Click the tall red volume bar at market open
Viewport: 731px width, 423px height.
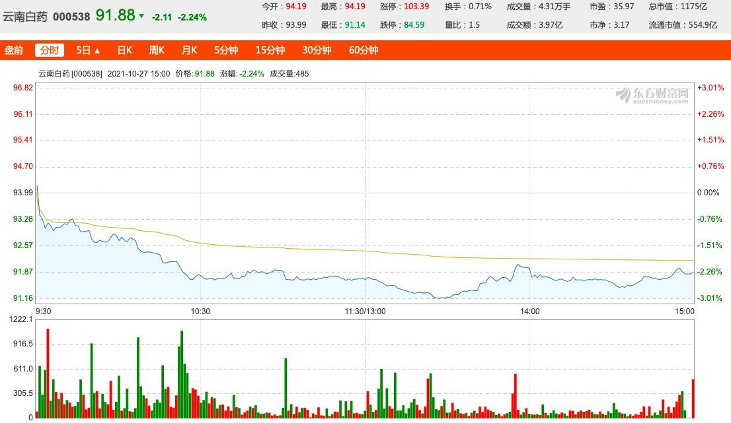pyautogui.click(x=48, y=374)
